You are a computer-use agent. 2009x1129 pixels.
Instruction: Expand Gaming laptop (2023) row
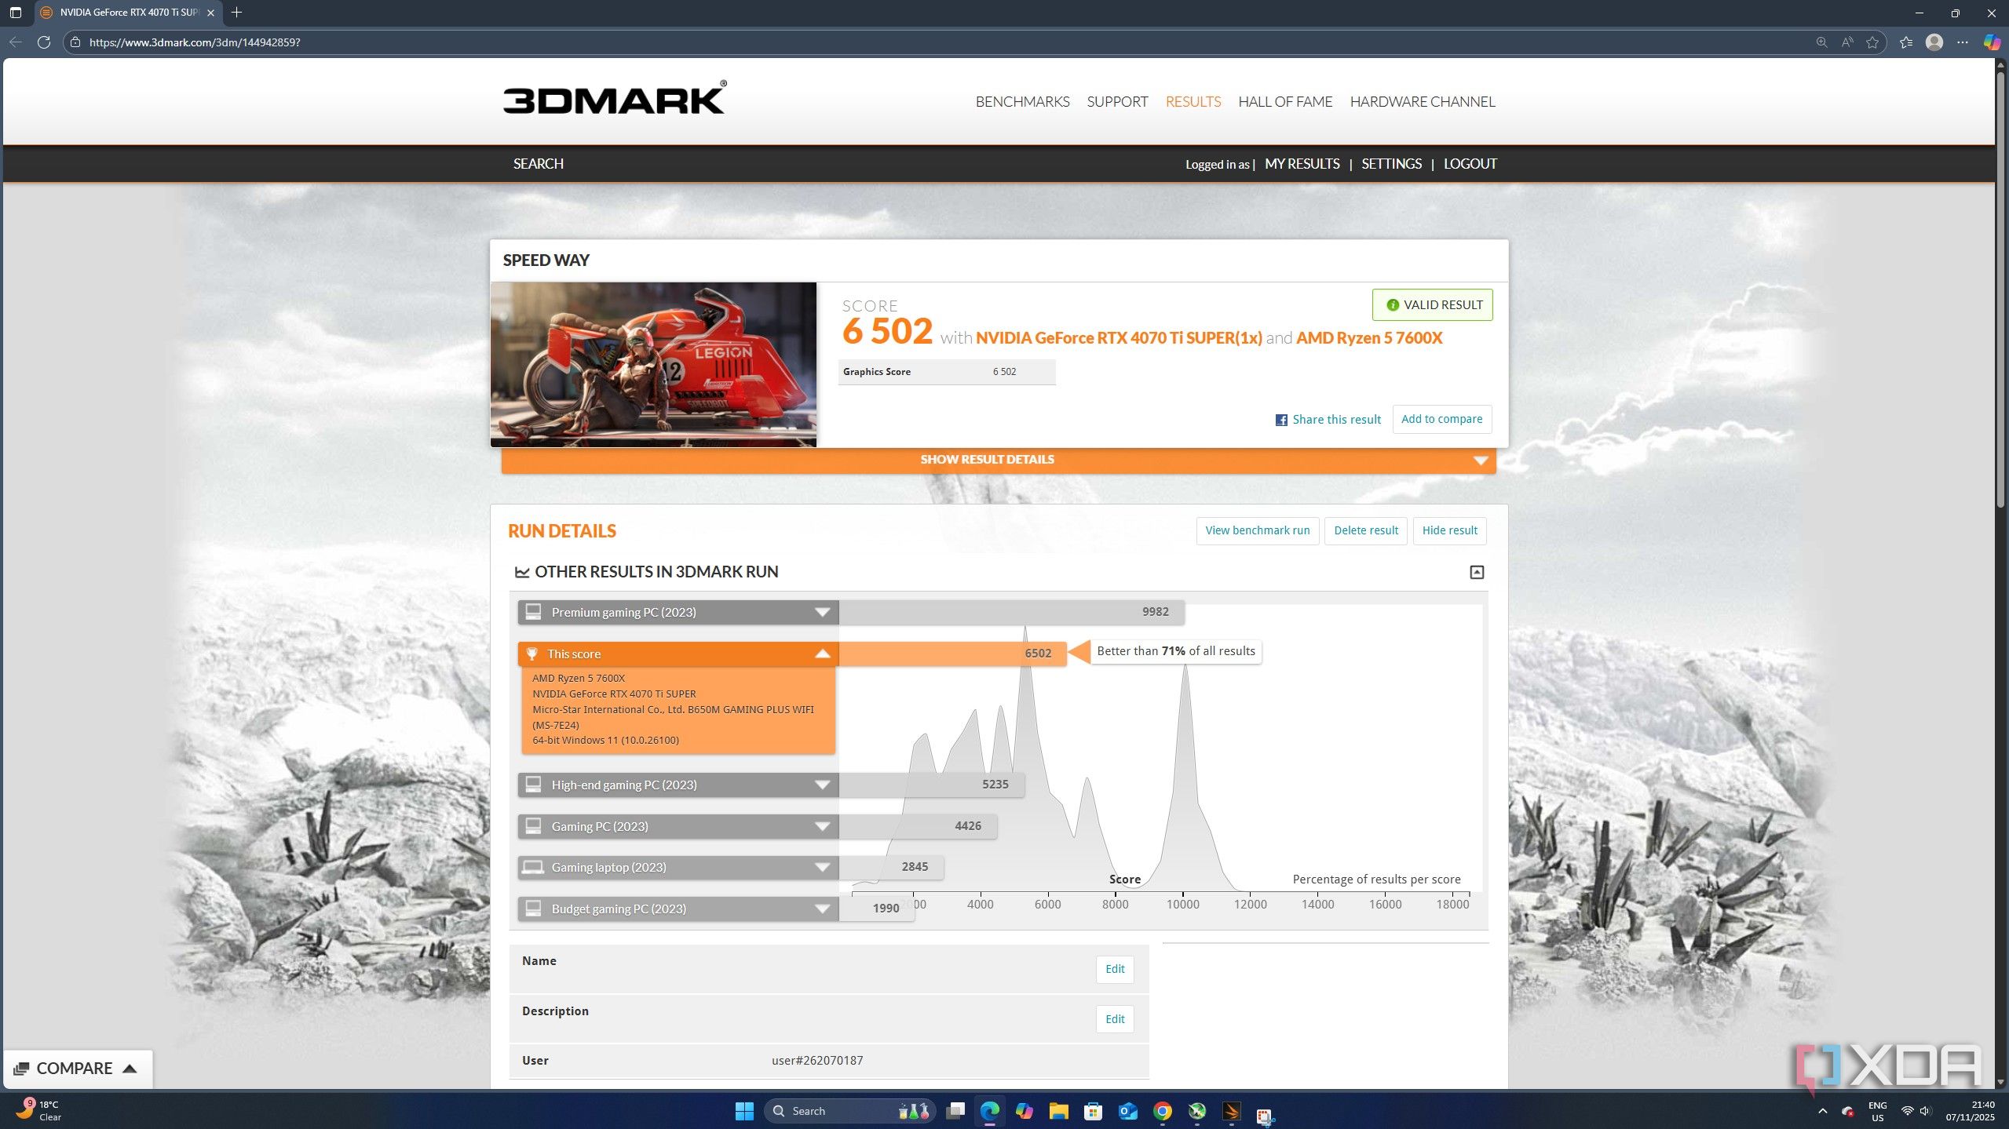coord(678,867)
